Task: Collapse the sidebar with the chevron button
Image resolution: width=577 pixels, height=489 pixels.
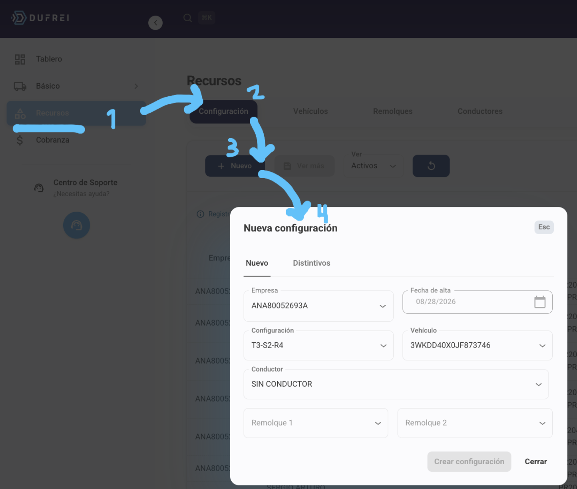Action: (x=155, y=23)
